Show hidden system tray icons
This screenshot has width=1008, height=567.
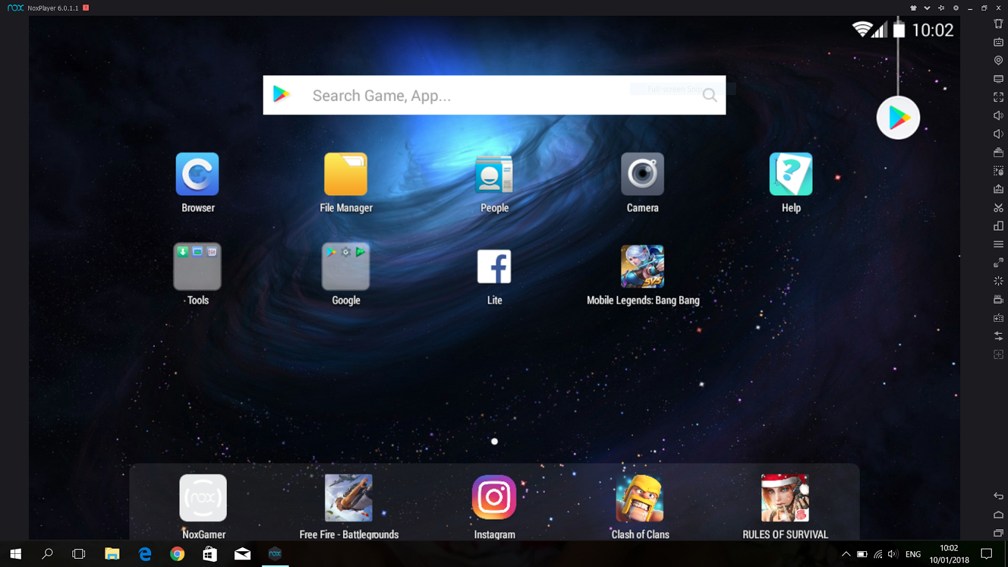(846, 554)
